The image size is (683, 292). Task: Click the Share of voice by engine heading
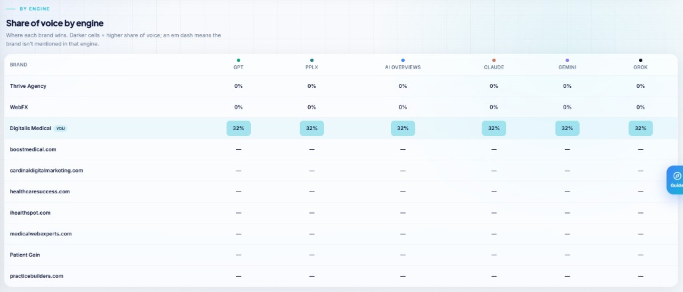55,23
